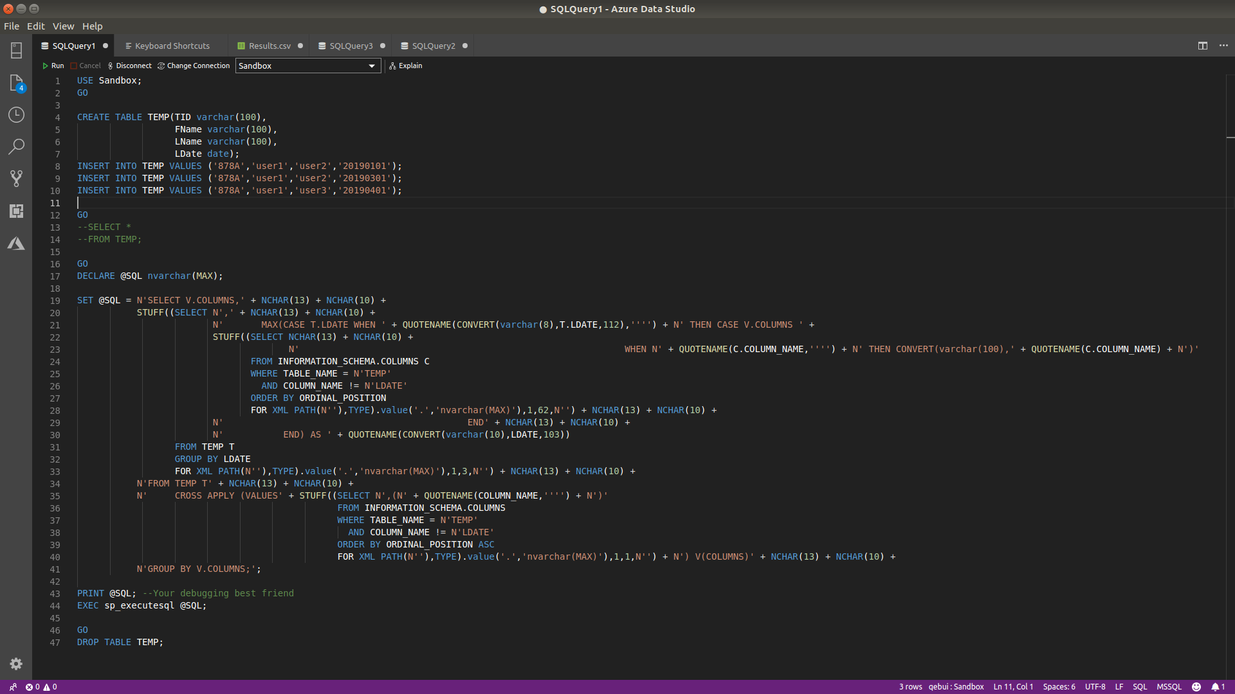The width and height of the screenshot is (1235, 694).
Task: Open the Servers panel in activity bar
Action: pos(16,50)
